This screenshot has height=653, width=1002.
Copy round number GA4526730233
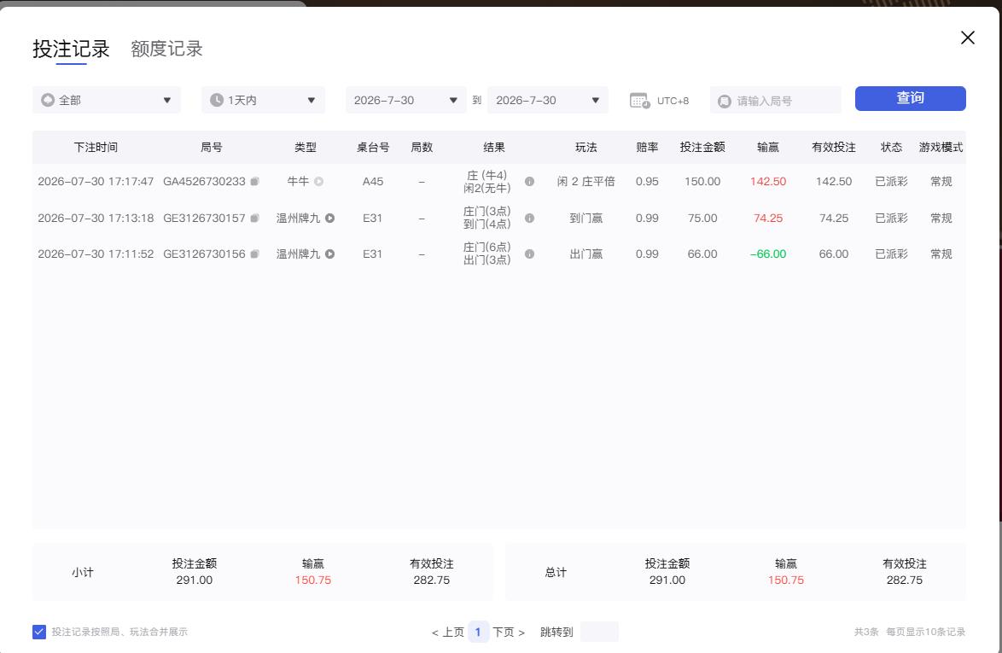tap(254, 182)
